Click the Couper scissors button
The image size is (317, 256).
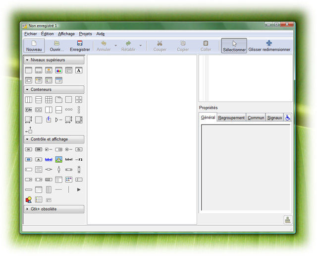coord(159,46)
